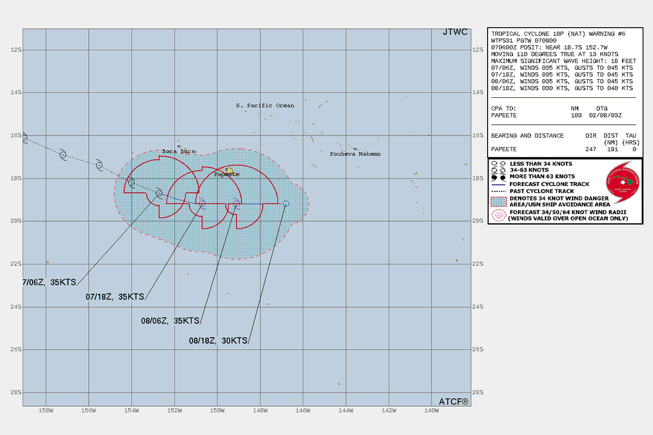Click the 16S label on the right axis
653x435 pixels.
pyautogui.click(x=478, y=135)
